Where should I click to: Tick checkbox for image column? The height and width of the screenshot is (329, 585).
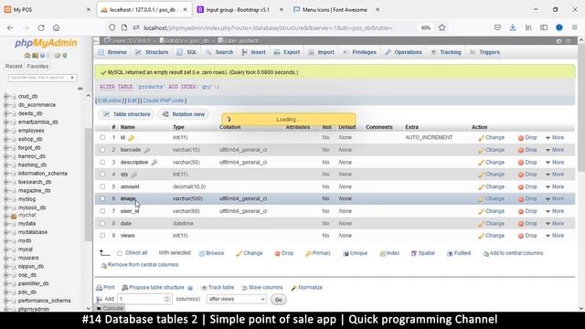(102, 199)
